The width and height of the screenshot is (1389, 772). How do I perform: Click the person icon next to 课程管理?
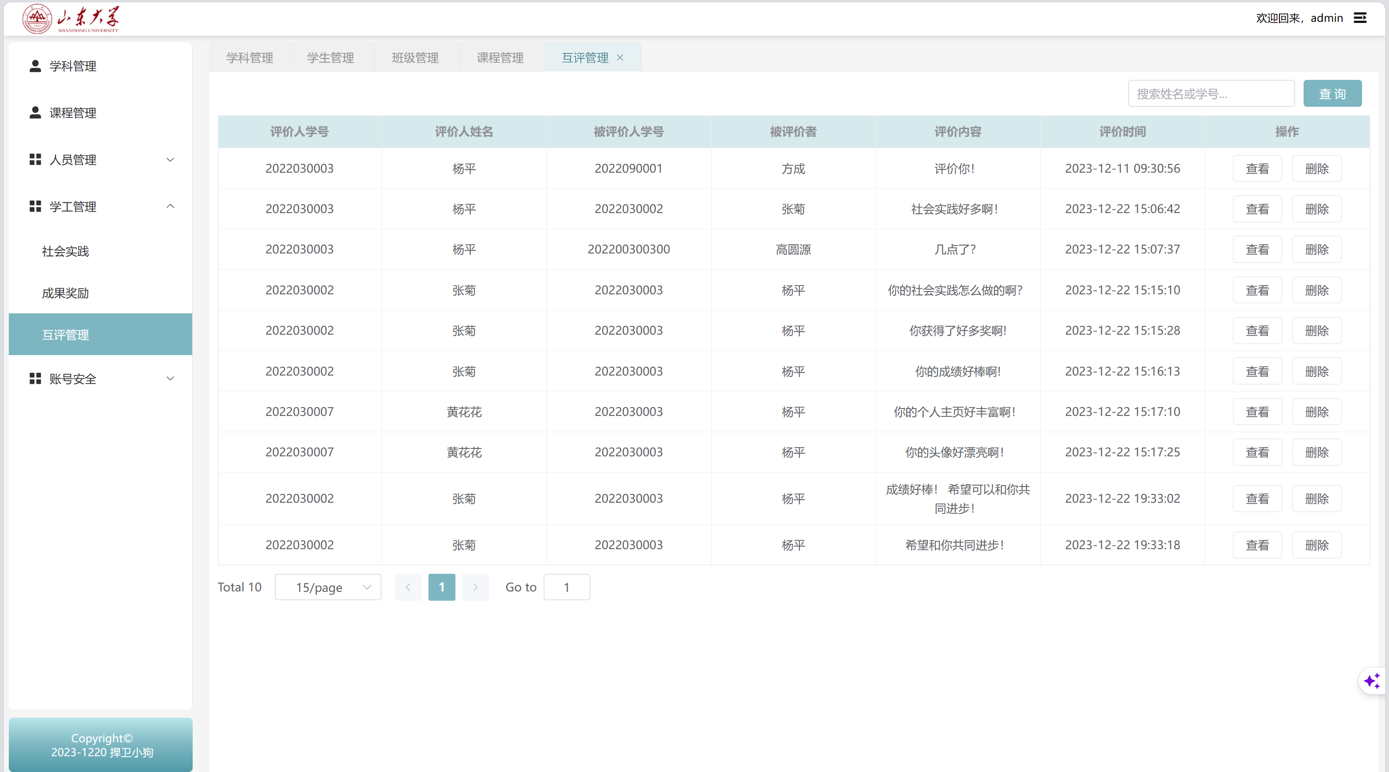35,113
